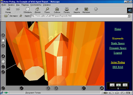
Task: Click the VRML viewer's next viewpoint arrow
Action: click(56, 88)
